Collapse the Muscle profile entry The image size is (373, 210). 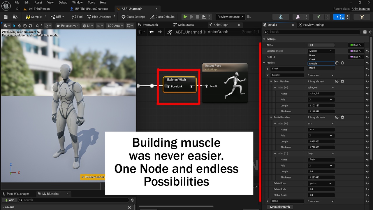(x=268, y=75)
